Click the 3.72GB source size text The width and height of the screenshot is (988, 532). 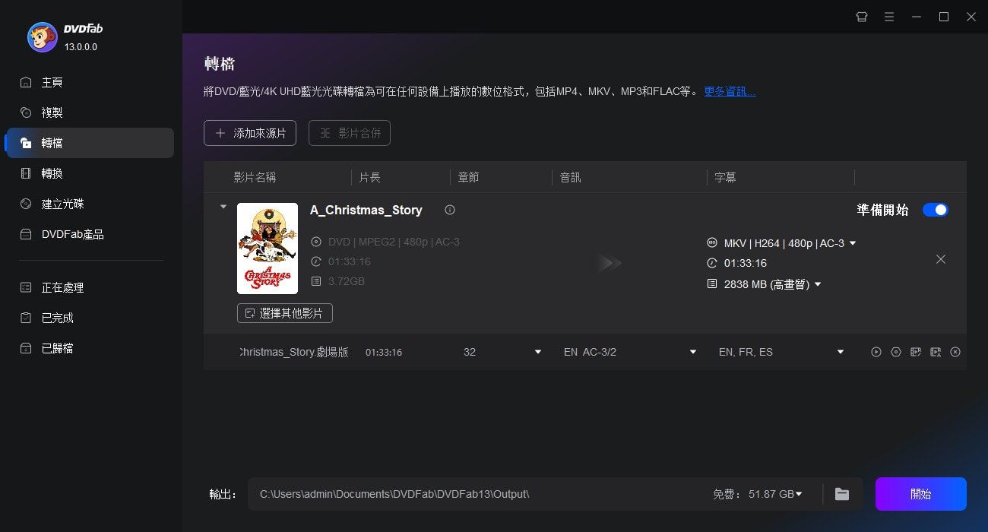pos(347,281)
